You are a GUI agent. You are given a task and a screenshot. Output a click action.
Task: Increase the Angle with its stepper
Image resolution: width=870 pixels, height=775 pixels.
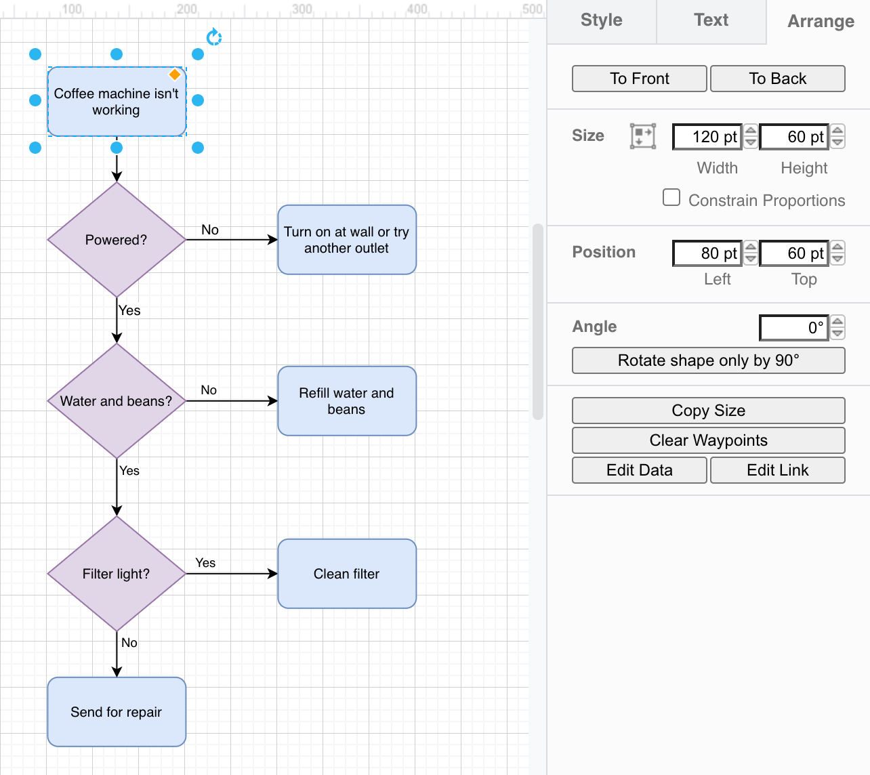[837, 322]
